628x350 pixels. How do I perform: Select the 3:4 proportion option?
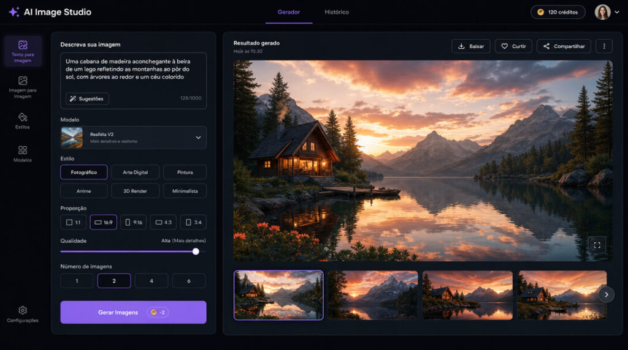(193, 222)
